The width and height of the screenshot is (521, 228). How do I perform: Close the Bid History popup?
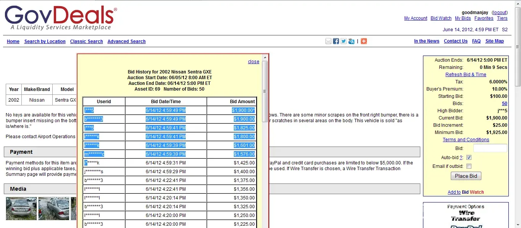253,62
